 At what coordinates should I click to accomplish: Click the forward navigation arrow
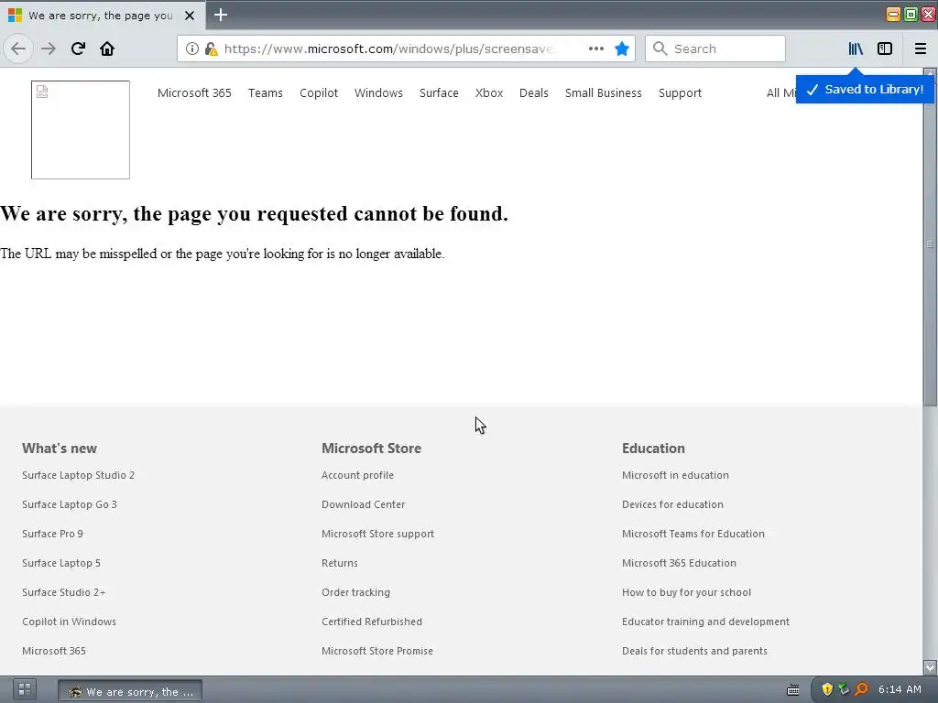click(x=49, y=49)
